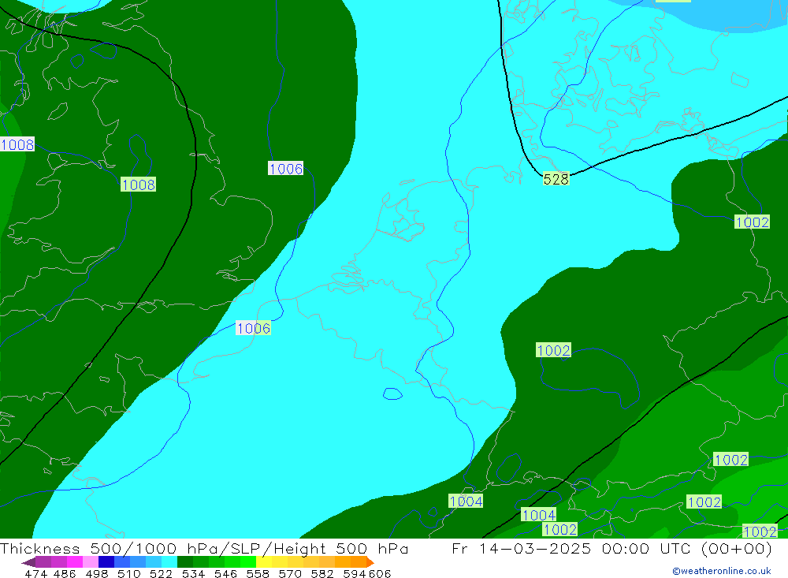788x578 pixels.
Task: Click the 1008 isobar label with green background
Action: pyautogui.click(x=138, y=185)
